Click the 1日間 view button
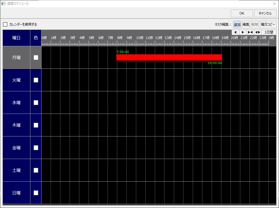This screenshot has width=279, height=208. [268, 32]
